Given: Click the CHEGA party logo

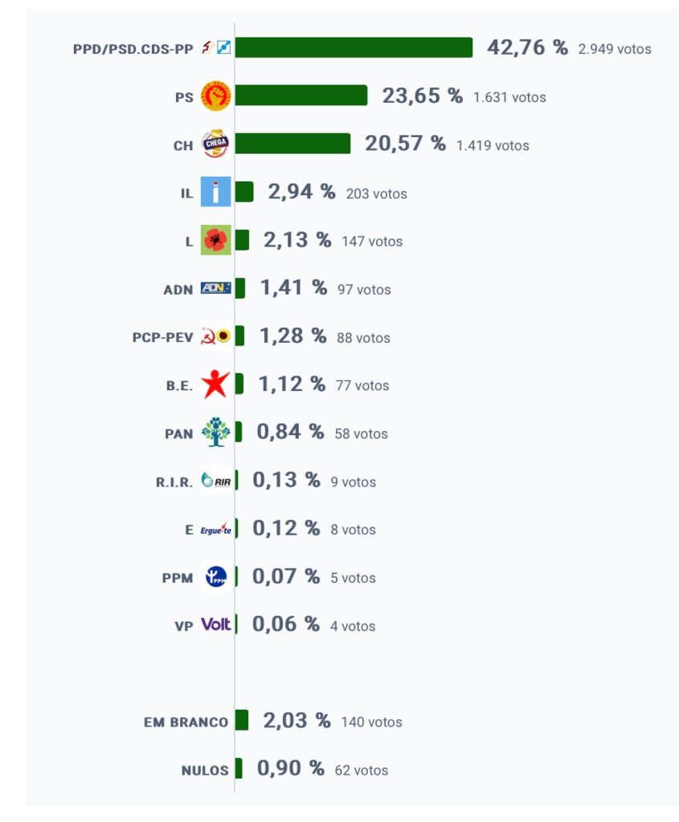Looking at the screenshot, I should click(215, 144).
